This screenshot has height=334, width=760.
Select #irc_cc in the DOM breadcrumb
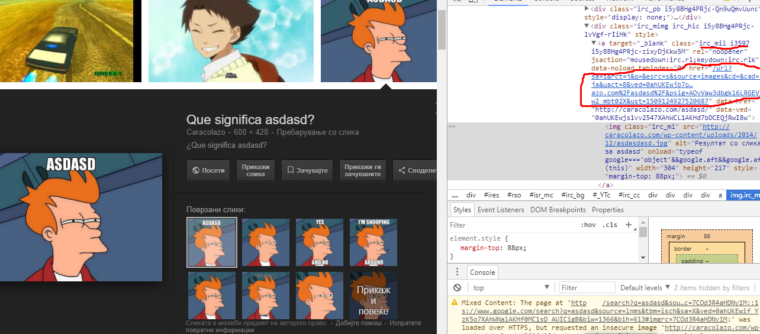click(629, 195)
